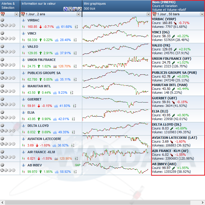This screenshot has width=205, height=205.
Task: Toggle selection A in the GUERBET row
Action: pyautogui.click(x=2, y=104)
